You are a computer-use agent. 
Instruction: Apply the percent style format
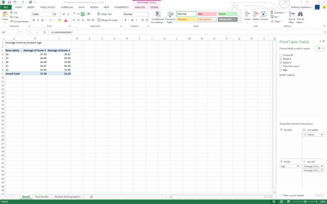coord(132,20)
